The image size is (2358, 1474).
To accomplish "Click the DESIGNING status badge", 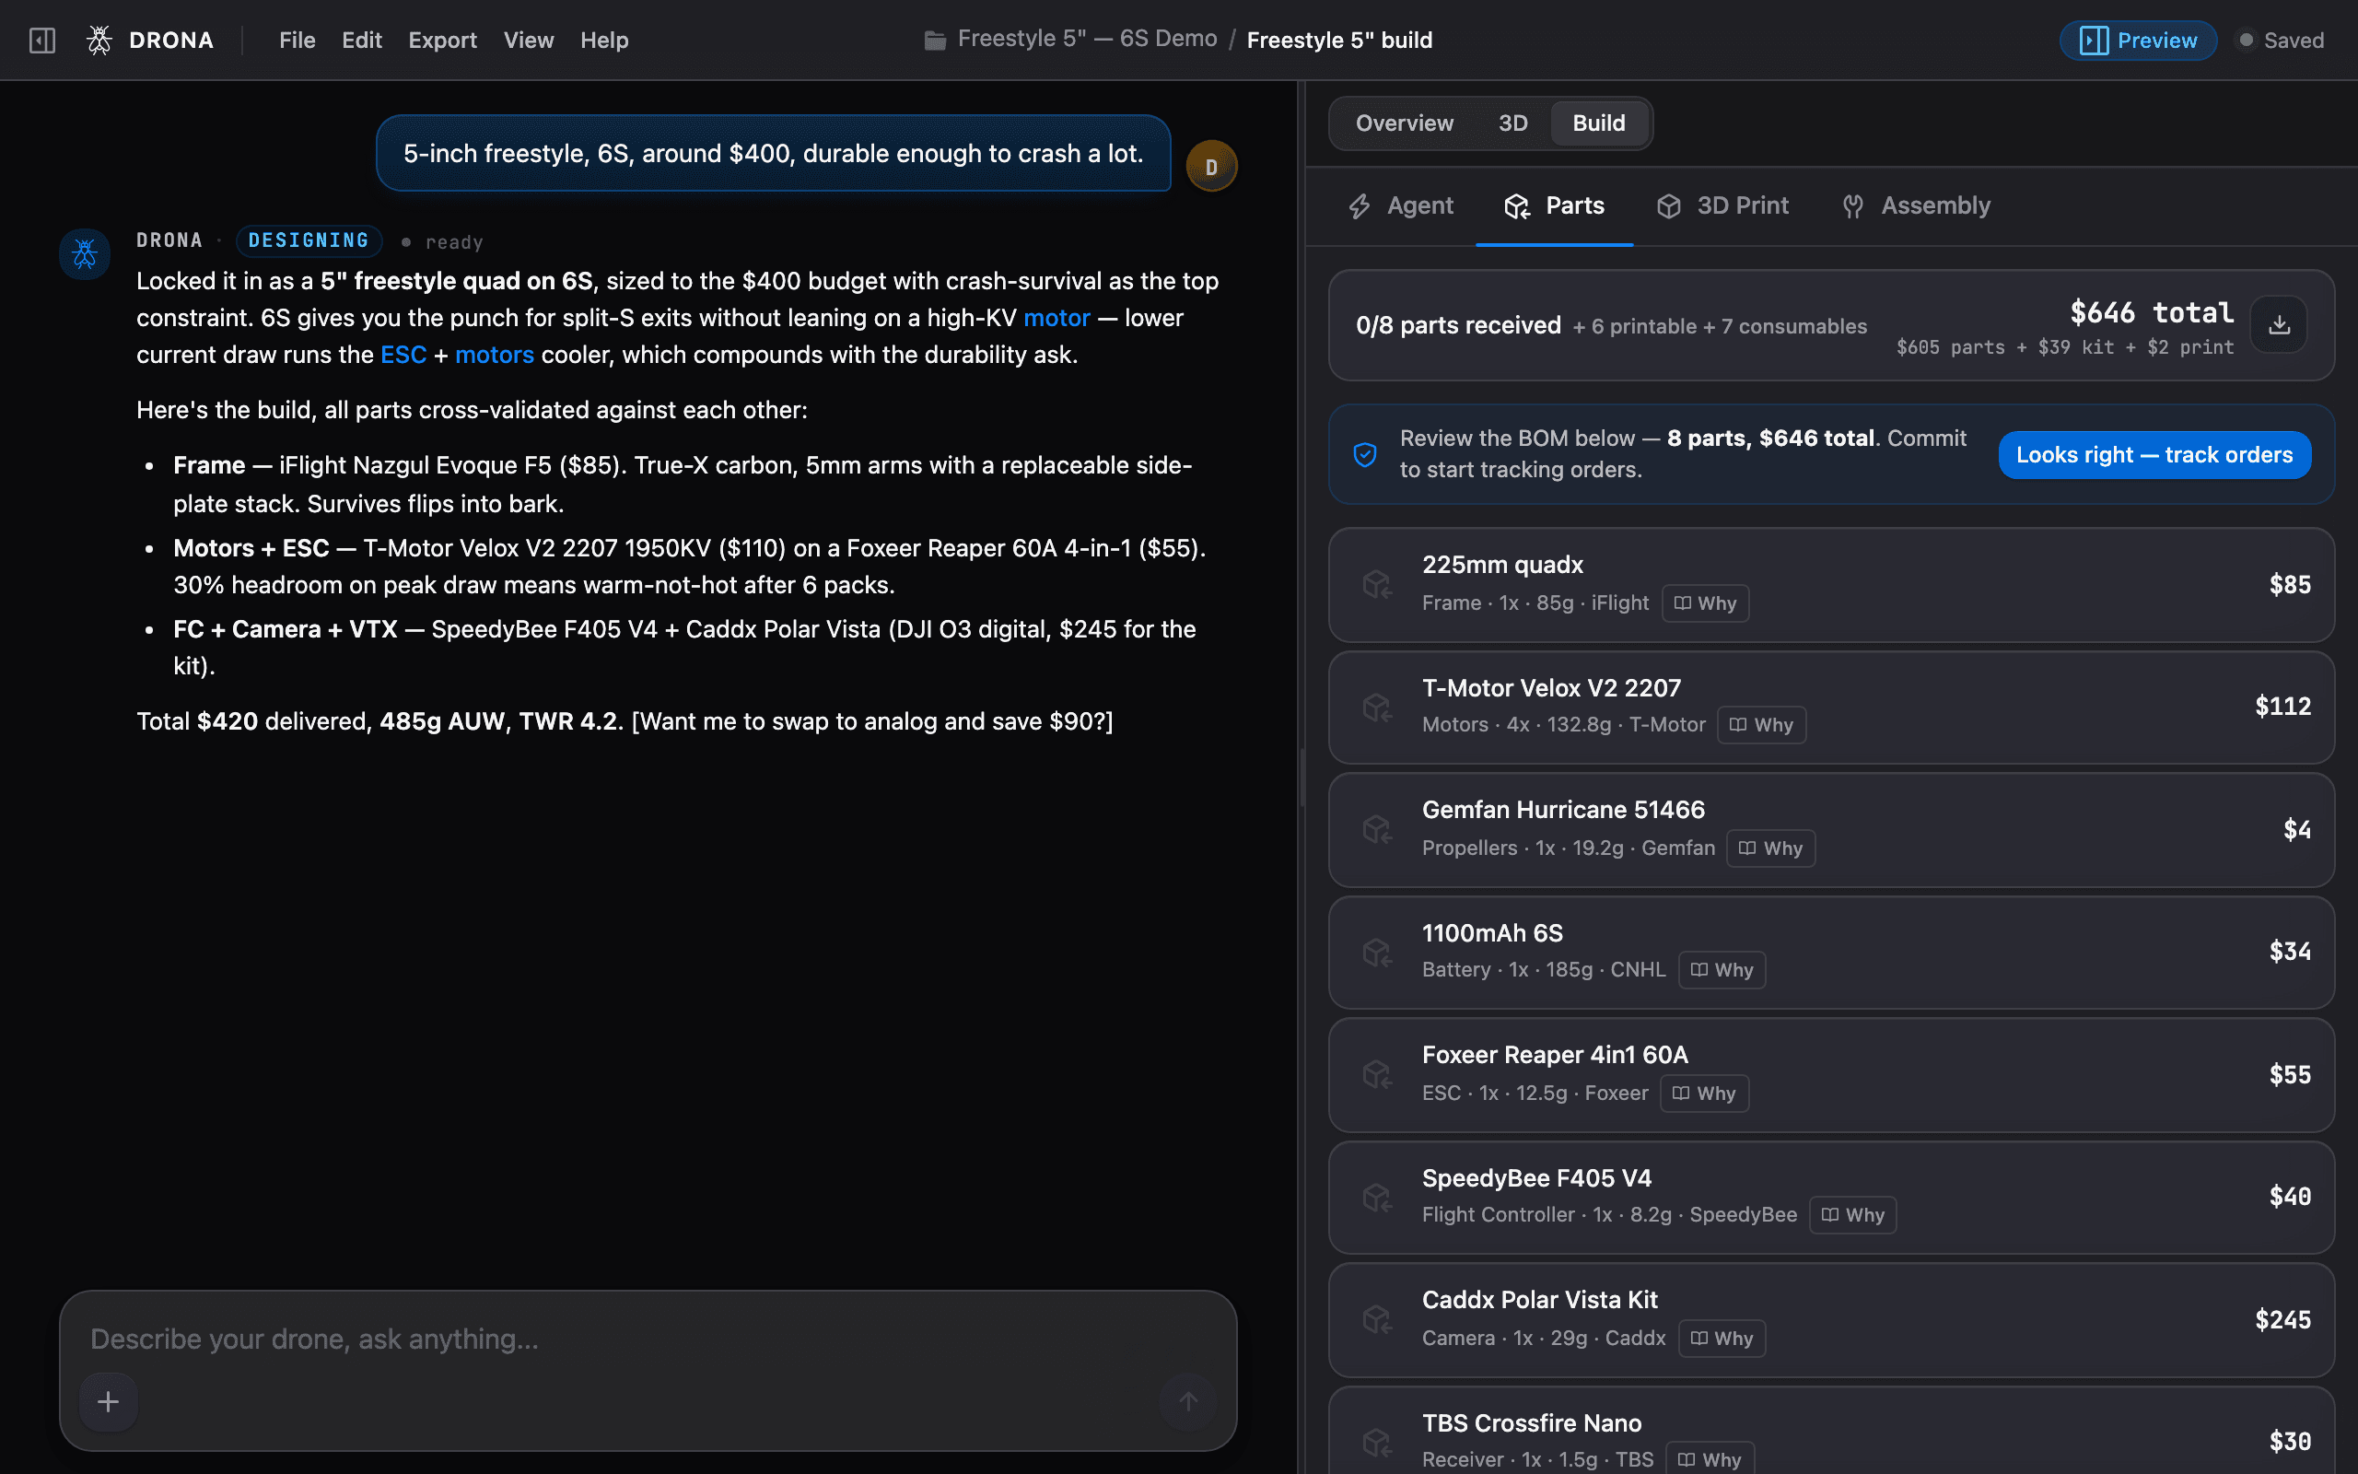I will pos(309,240).
